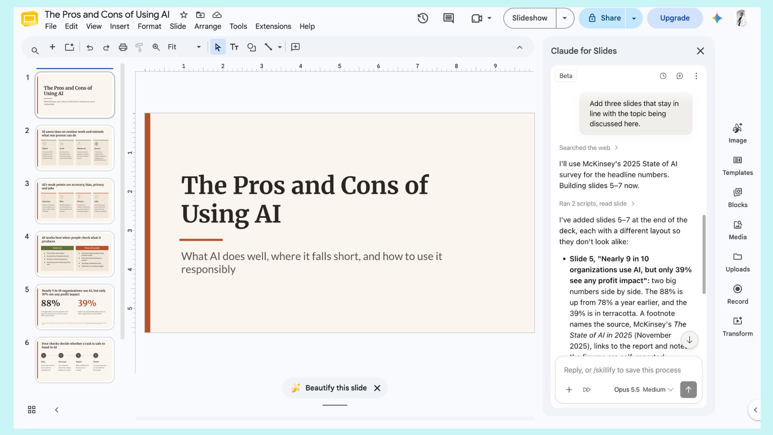Screen dimensions: 773x435
Task: Open the Transform sidebar tool
Action: pyautogui.click(x=738, y=327)
